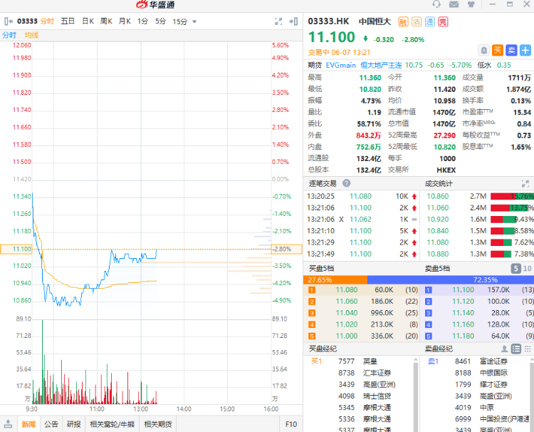
Task: Toggle the 均线 average line legend
Action: (x=31, y=35)
